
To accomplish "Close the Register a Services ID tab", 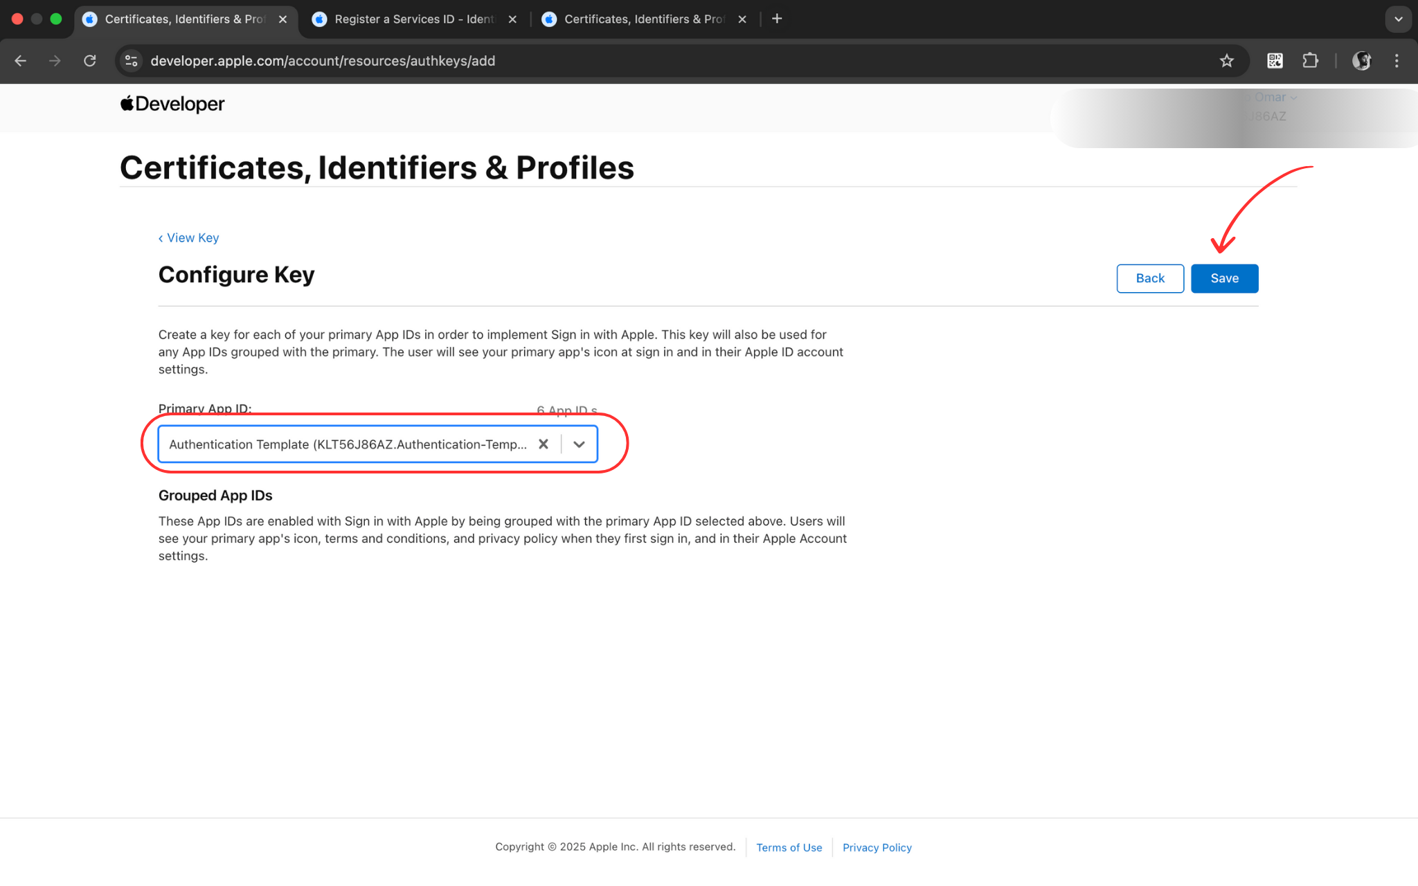I will click(x=512, y=19).
